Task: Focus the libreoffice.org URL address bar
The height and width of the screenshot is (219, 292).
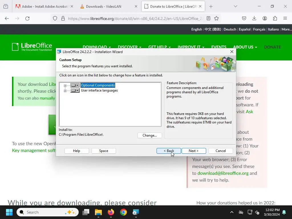Action: click(135, 19)
